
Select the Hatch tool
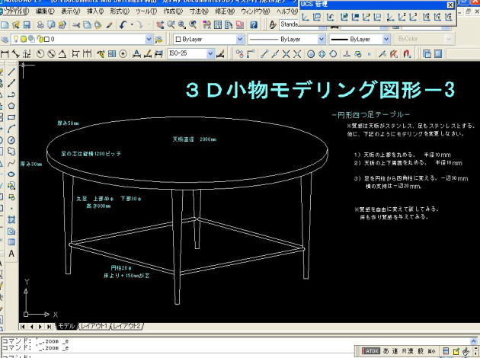pos(11,219)
